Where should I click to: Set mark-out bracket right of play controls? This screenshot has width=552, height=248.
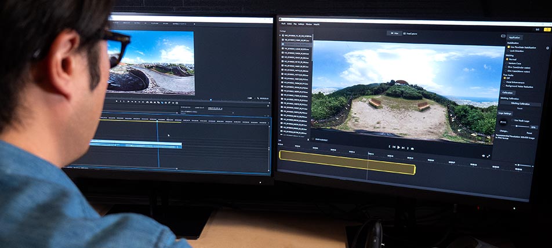coord(408,148)
